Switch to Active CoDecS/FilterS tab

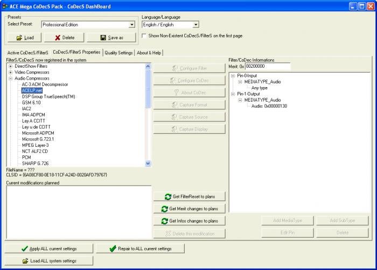point(28,53)
